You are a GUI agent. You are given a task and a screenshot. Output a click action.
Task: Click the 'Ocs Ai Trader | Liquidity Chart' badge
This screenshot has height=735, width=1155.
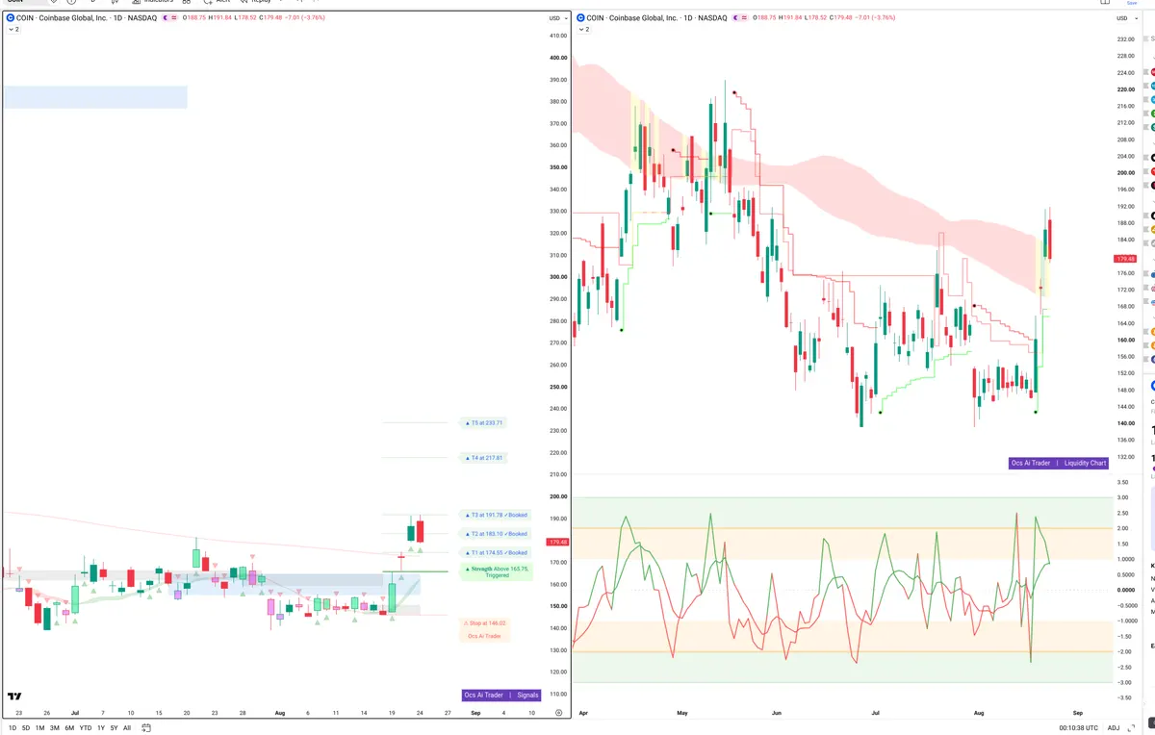1059,463
